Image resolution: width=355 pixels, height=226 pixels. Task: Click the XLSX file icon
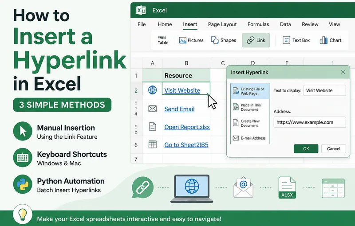(287, 187)
